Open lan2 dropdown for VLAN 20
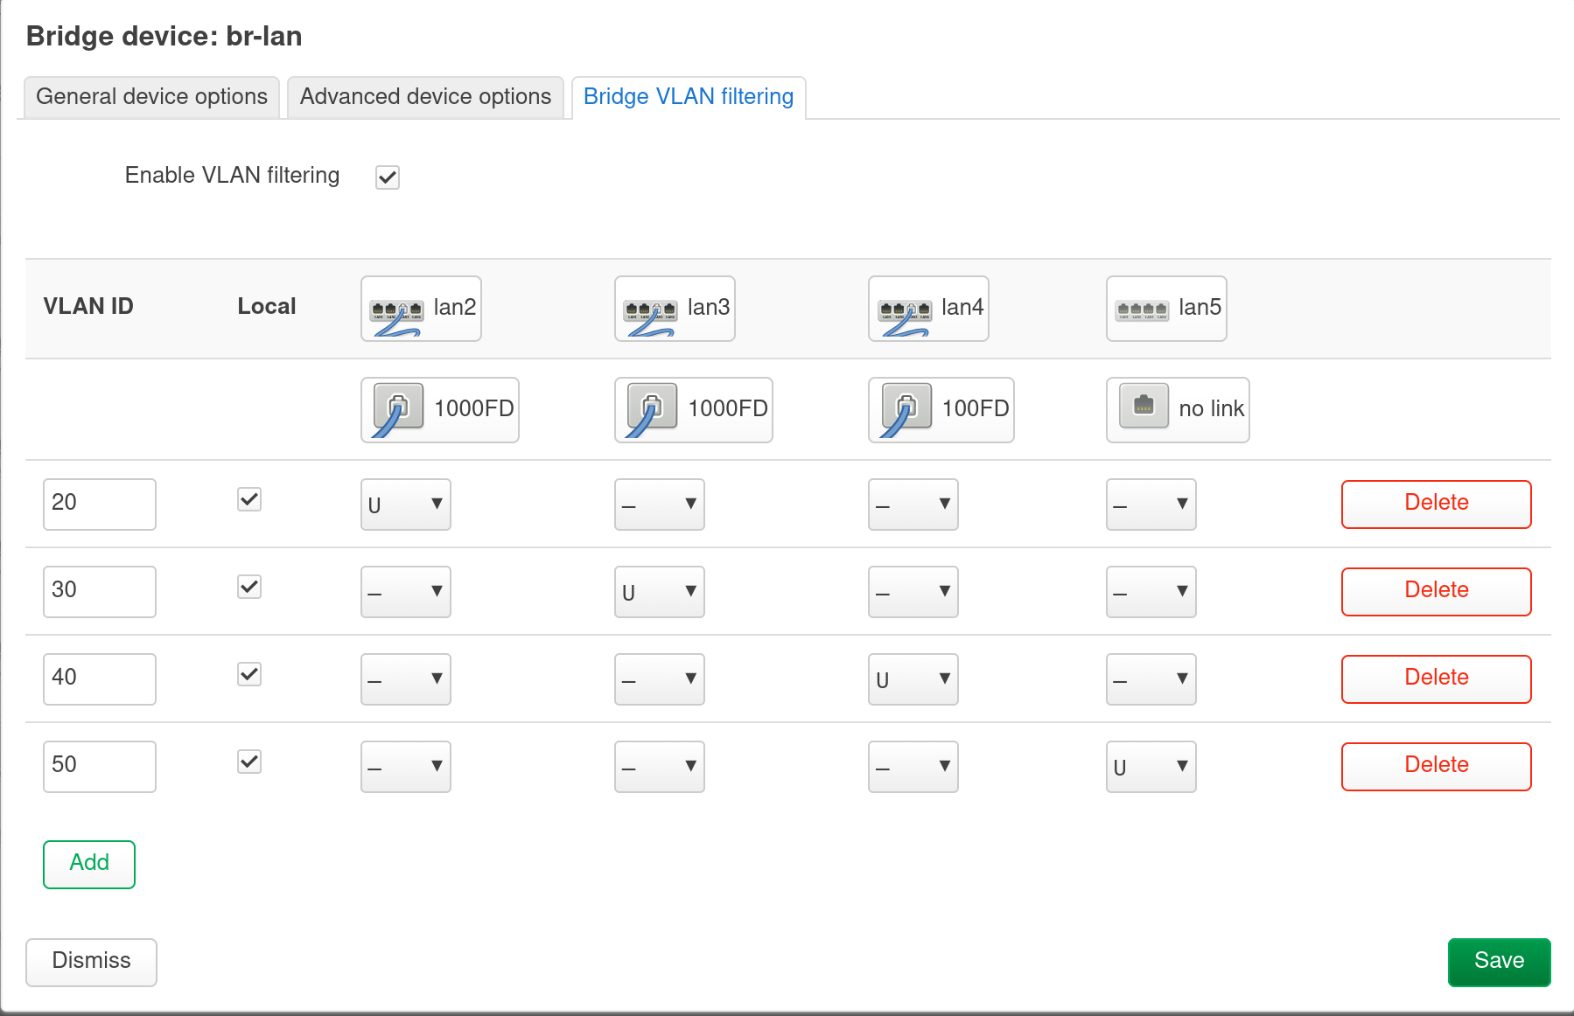The width and height of the screenshot is (1574, 1016). 406,505
